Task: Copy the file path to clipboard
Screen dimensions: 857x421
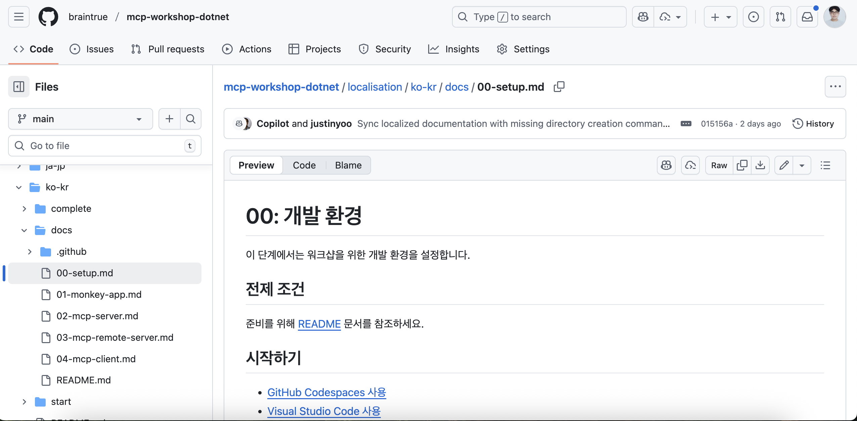Action: 559,87
